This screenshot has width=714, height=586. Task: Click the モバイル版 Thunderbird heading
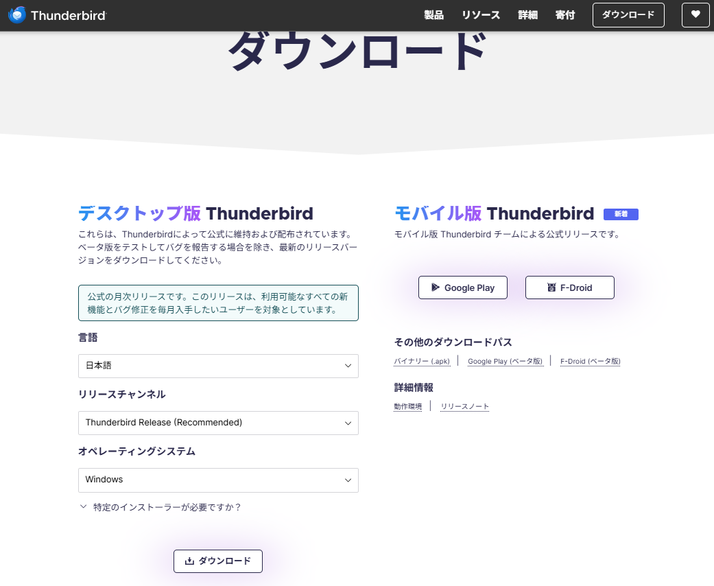(494, 213)
